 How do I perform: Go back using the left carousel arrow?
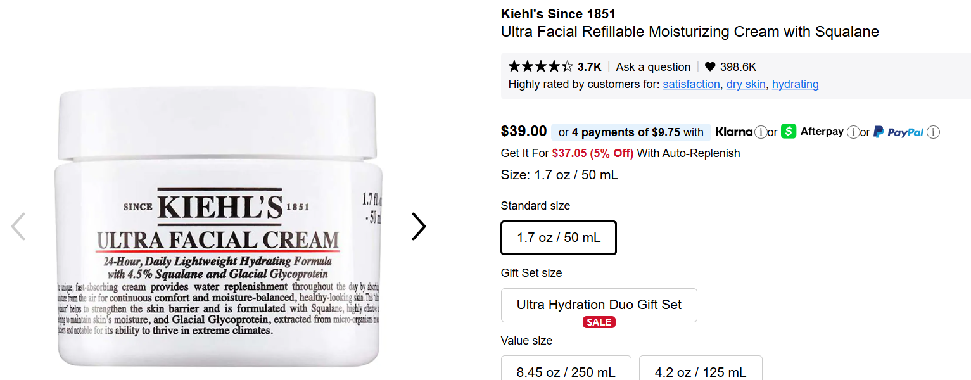18,226
